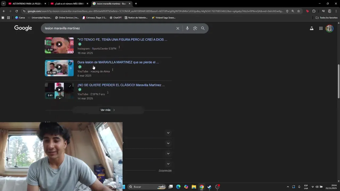Play the 0:50 SportsCenter video thumbnail
Screen dimensions: 340x191
[x=59, y=45]
